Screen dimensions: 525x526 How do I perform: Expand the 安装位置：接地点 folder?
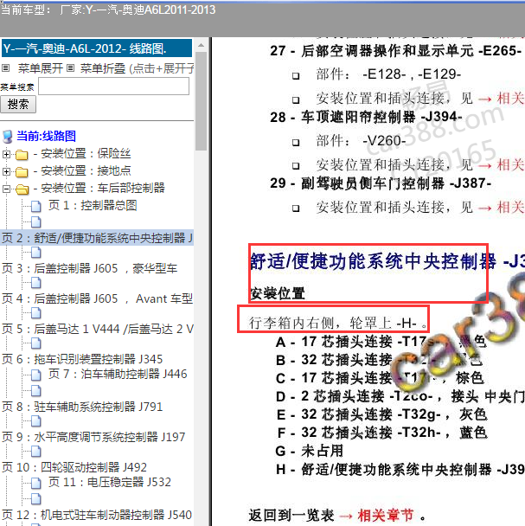6,171
